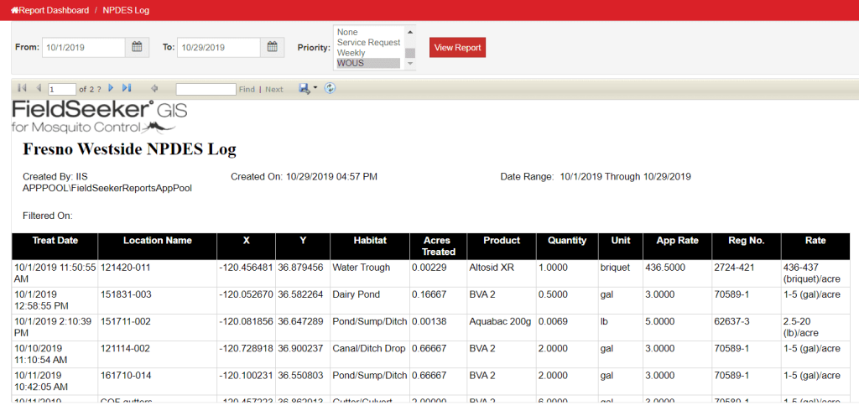Click the Find text search field
The height and width of the screenshot is (416, 859).
click(x=206, y=89)
